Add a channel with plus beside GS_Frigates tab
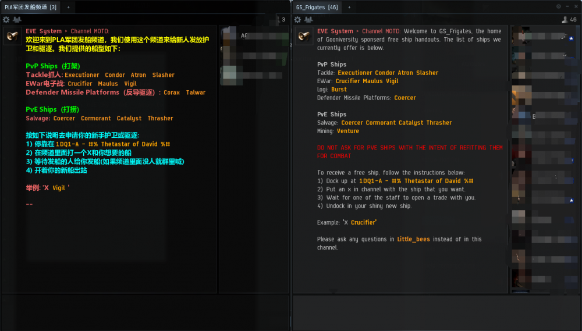Viewport: 582px width, 331px height. (x=349, y=7)
